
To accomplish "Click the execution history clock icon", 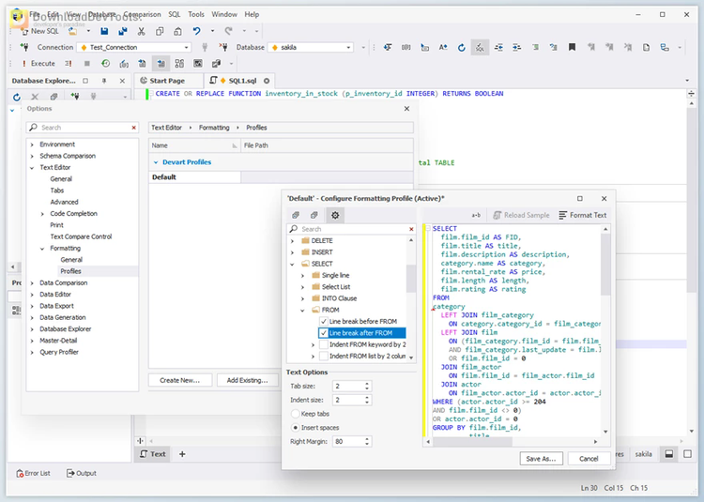I will (105, 63).
